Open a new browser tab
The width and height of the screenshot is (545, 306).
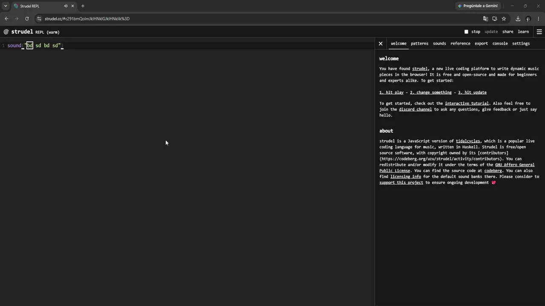(83, 6)
